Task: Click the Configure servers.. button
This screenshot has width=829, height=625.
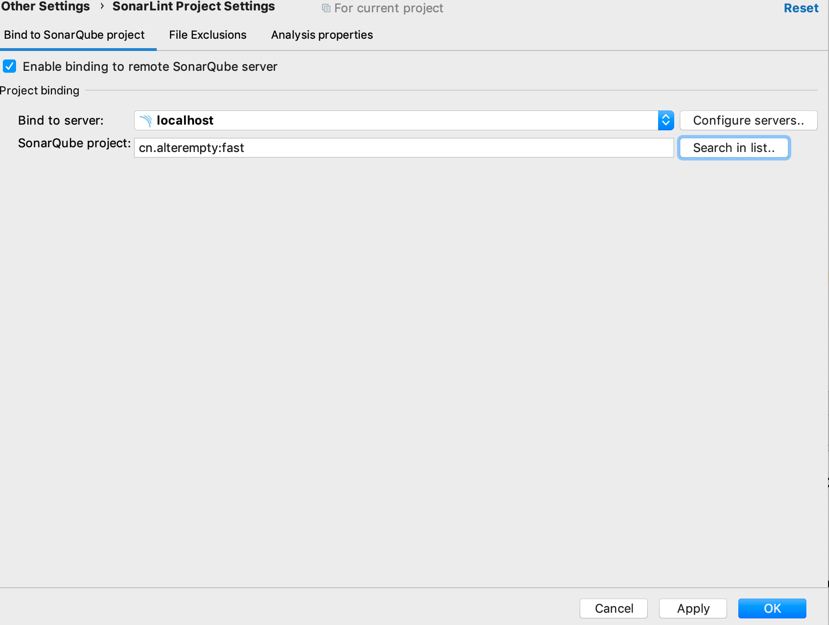Action: click(x=748, y=120)
